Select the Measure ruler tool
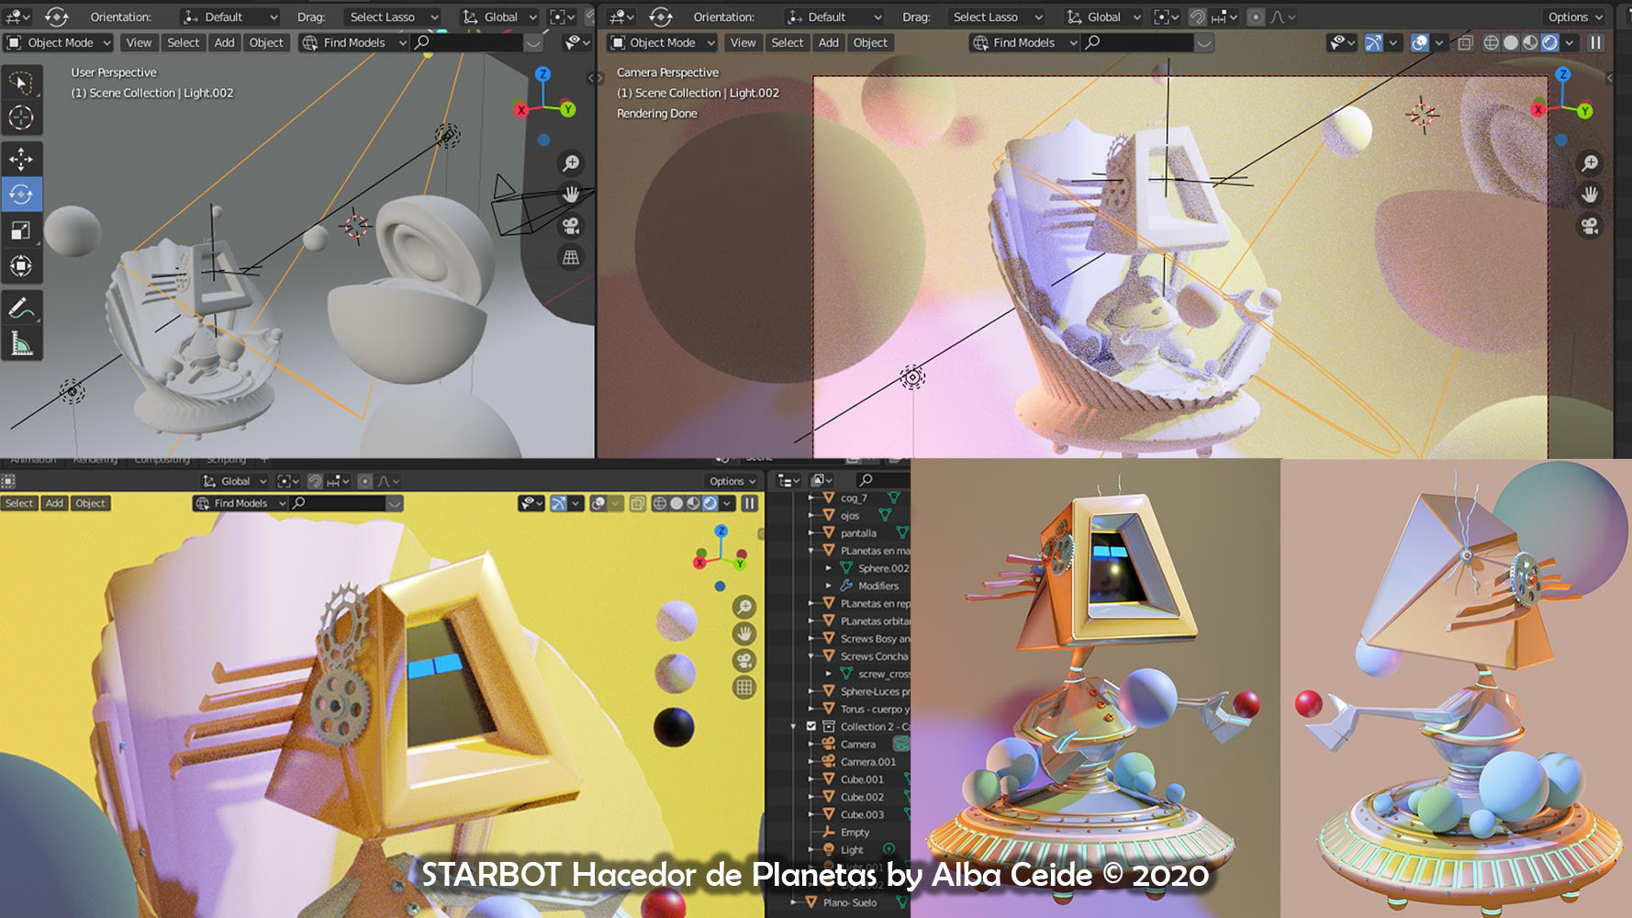Viewport: 1632px width, 918px height. tap(21, 344)
